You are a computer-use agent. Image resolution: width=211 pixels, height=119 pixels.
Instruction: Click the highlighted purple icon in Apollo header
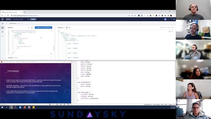point(166,19)
